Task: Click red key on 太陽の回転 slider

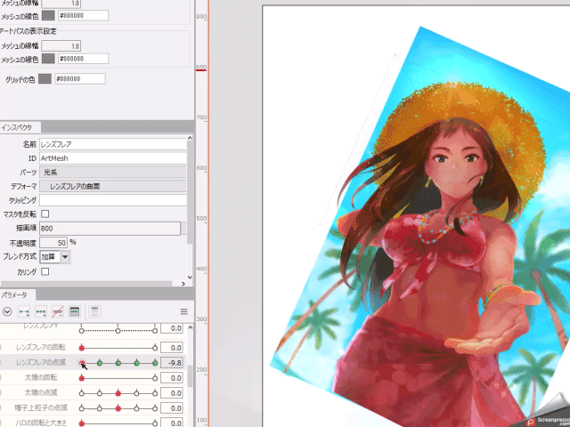Action: pos(82,378)
